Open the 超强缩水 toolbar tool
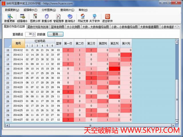The width and height of the screenshot is (183, 137). 22,18
